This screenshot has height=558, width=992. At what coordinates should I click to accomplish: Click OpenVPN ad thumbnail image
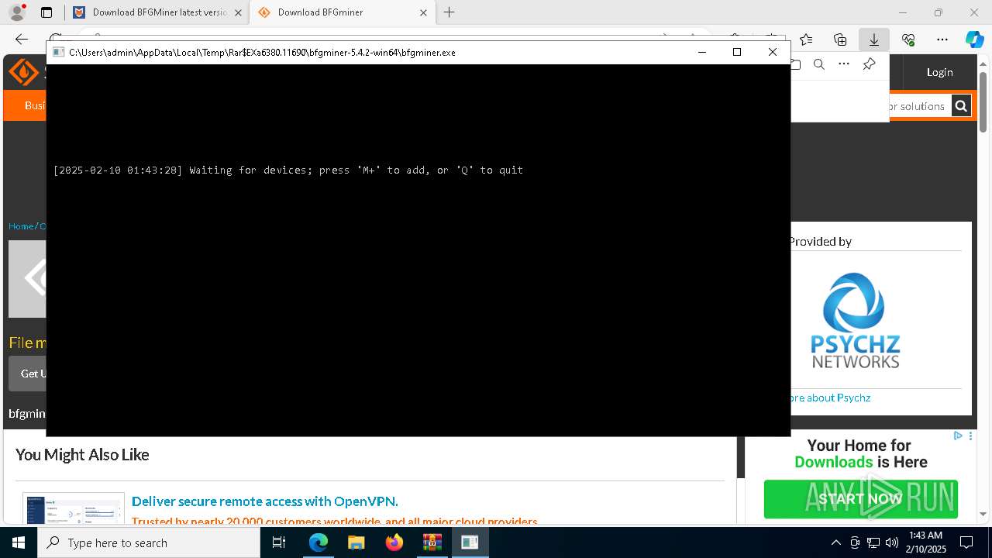tap(74, 508)
